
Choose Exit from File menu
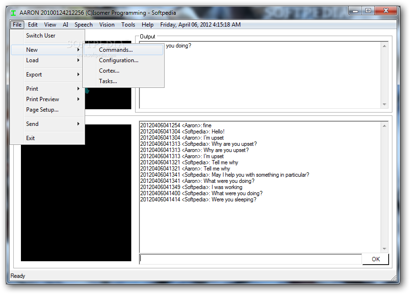(48, 138)
